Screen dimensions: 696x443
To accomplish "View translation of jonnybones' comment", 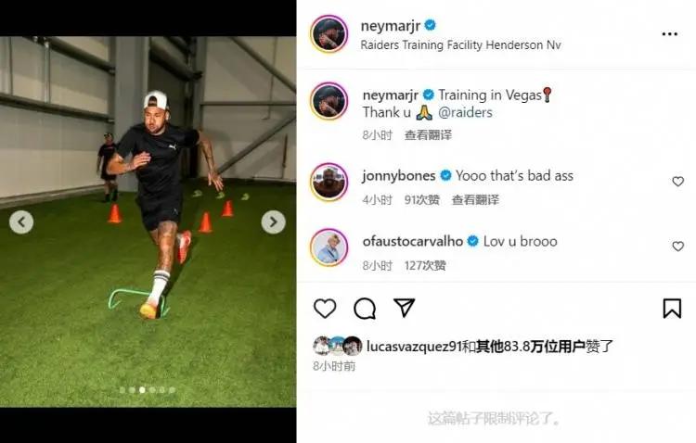I will (x=475, y=199).
